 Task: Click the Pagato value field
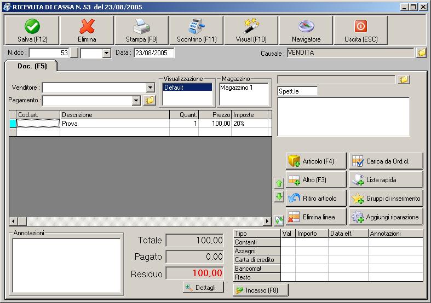[x=194, y=257]
